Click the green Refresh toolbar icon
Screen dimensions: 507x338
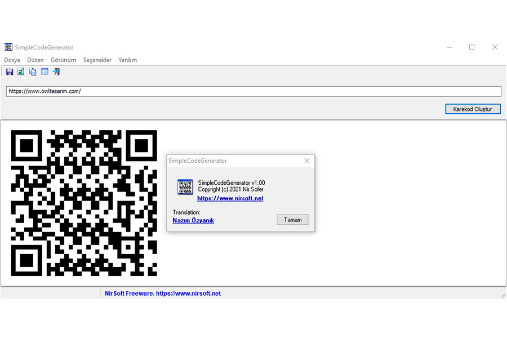pos(21,72)
